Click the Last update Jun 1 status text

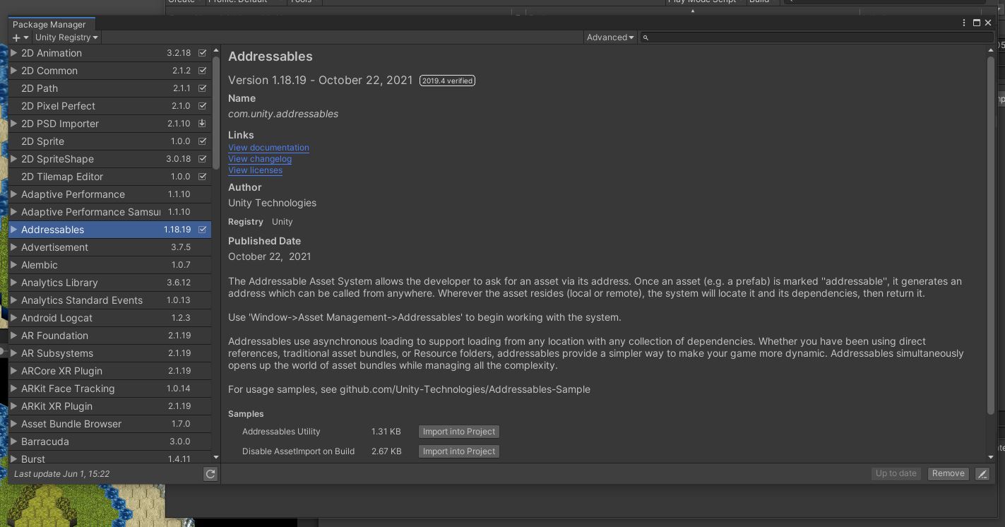click(x=62, y=474)
